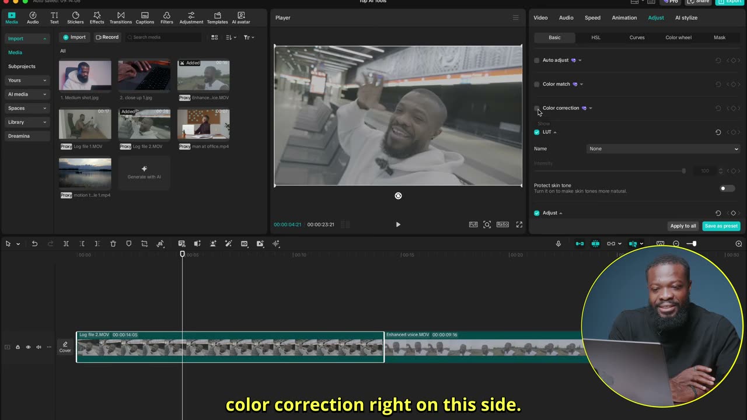747x420 pixels.
Task: Hide the track with the eye icon
Action: tap(28, 347)
